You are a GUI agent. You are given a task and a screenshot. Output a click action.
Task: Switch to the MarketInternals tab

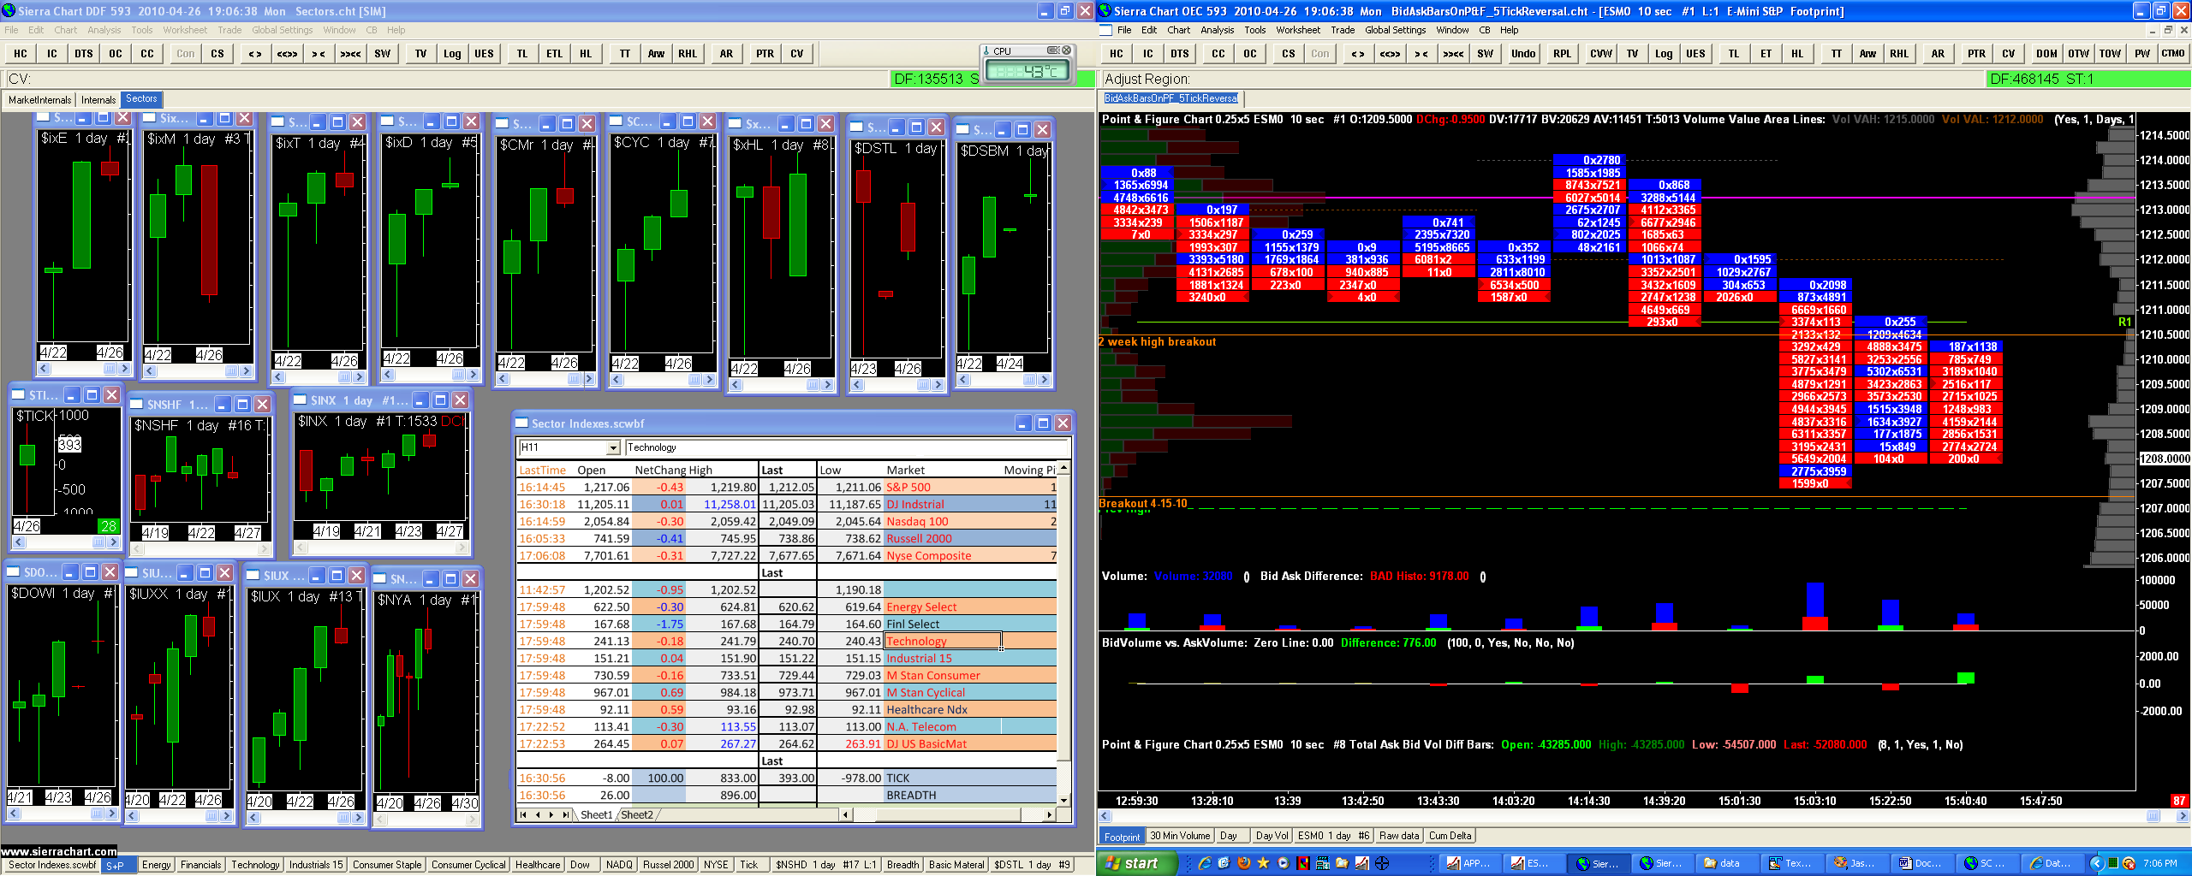coord(39,100)
